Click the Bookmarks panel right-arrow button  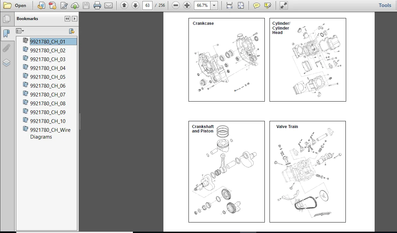tap(75, 18)
